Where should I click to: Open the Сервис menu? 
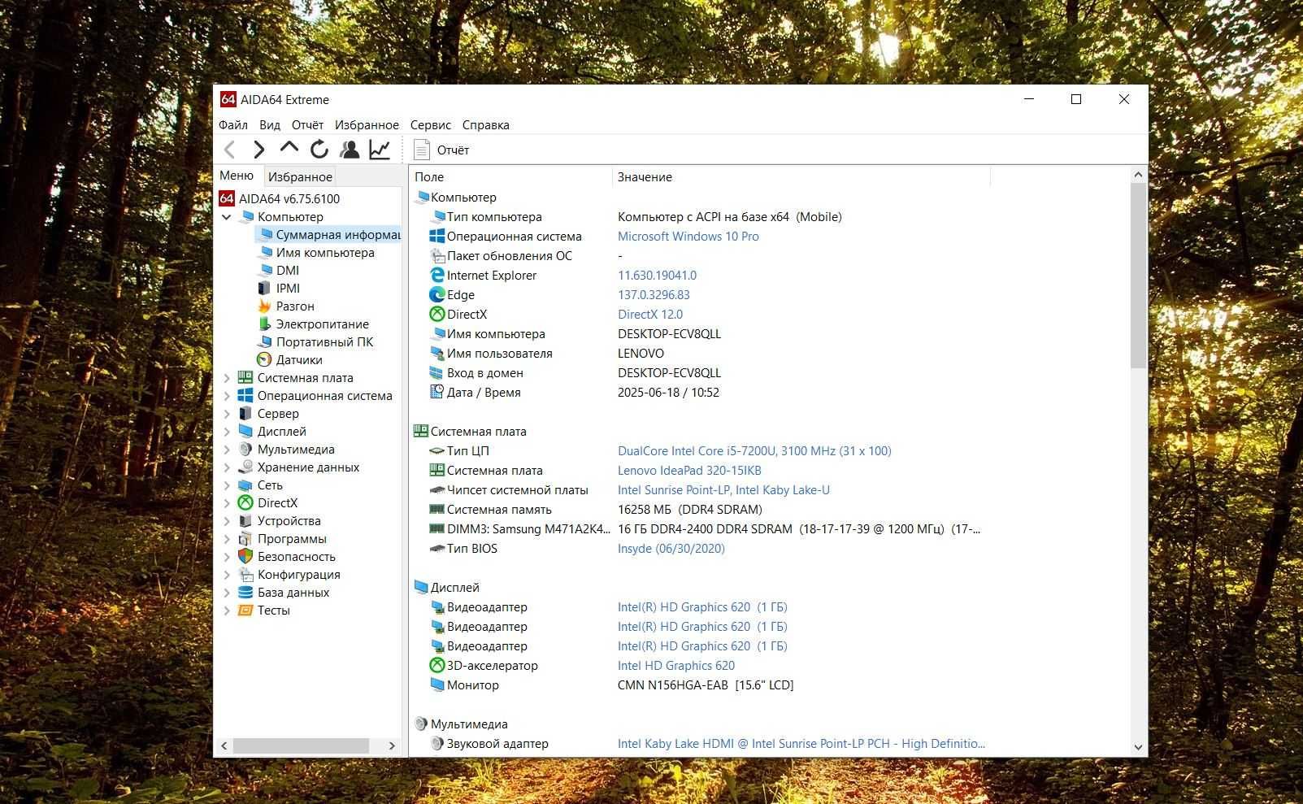[x=431, y=125]
